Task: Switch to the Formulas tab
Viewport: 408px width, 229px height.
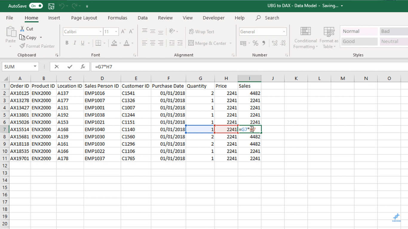Action: click(117, 18)
